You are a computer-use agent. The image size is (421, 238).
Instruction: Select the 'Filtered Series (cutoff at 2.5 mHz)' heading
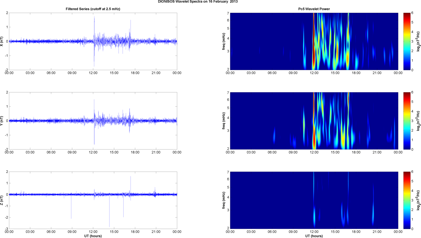93,9
